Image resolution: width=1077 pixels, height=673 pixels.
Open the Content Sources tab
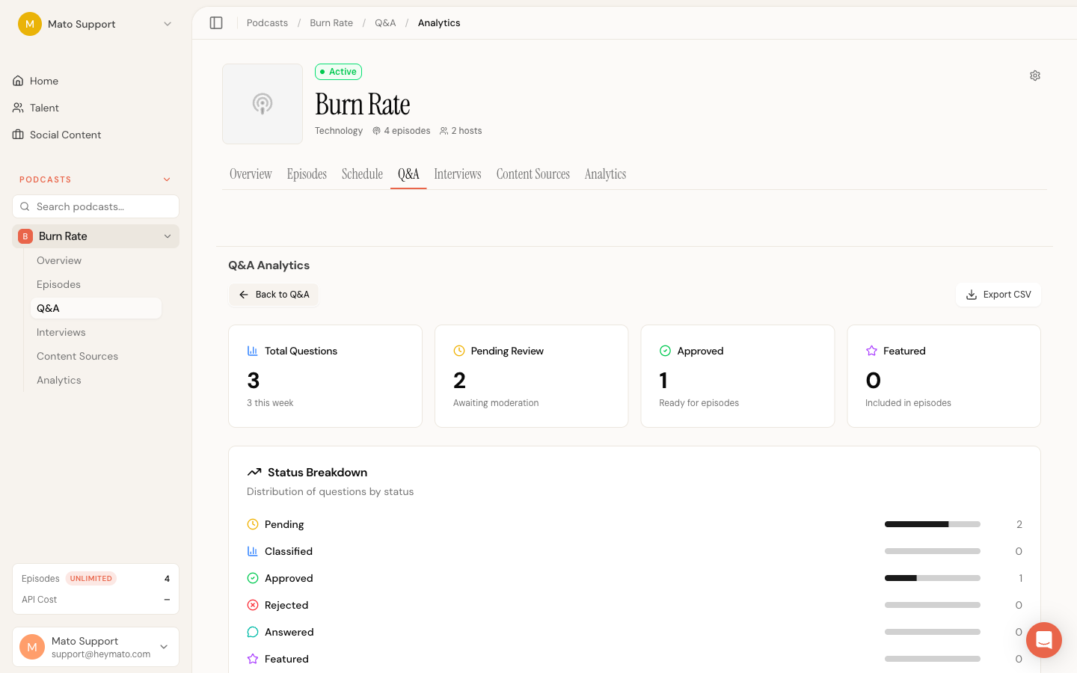tap(533, 173)
